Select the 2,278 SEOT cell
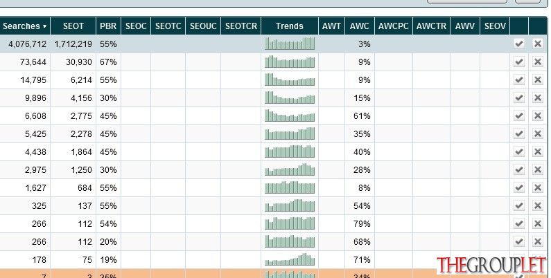Image resolution: width=551 pixels, height=278 pixels. tap(73, 134)
